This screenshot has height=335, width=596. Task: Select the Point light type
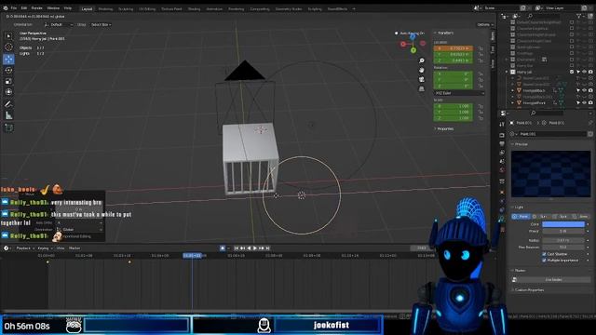tap(521, 217)
